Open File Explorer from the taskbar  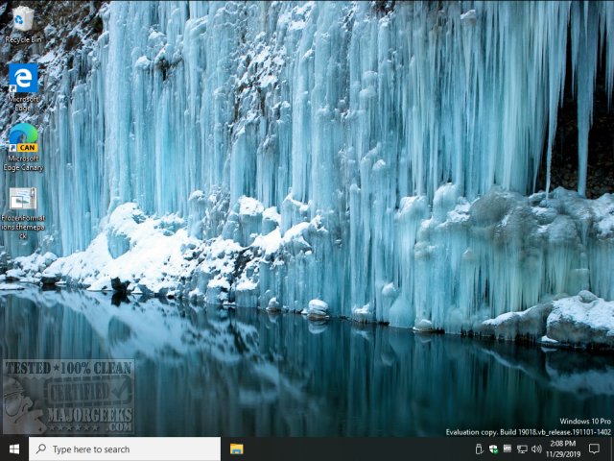click(237, 449)
